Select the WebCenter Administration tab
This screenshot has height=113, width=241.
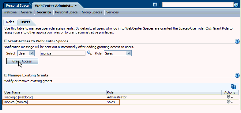pos(54,6)
